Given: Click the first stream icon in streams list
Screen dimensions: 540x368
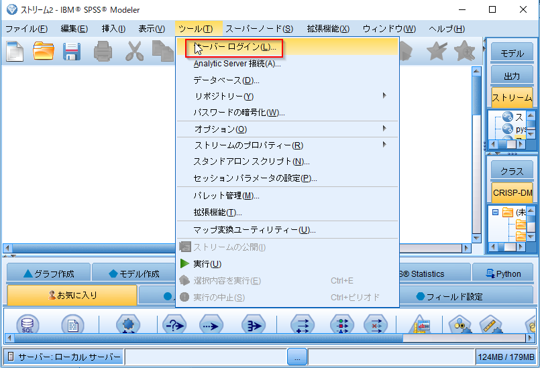Looking at the screenshot, I should 508,117.
